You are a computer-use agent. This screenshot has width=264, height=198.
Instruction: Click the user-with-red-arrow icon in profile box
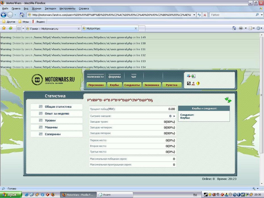point(188,76)
